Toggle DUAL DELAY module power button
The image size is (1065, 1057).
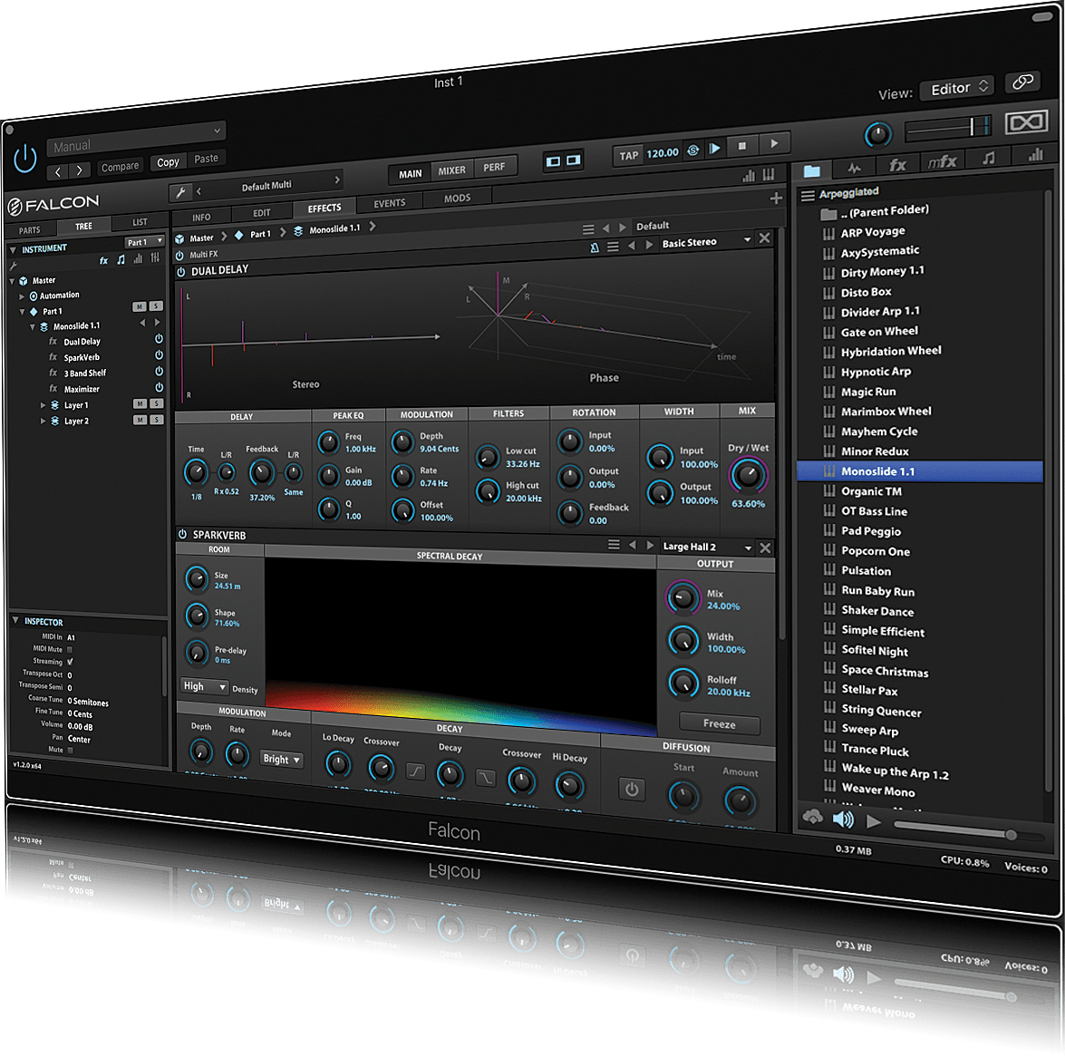[x=181, y=272]
